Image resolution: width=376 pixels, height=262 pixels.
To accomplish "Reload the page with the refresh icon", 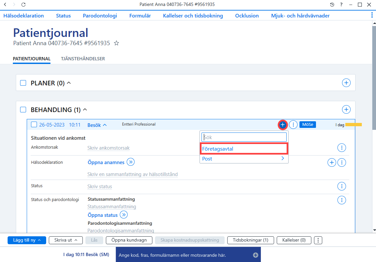I will (x=23, y=5).
